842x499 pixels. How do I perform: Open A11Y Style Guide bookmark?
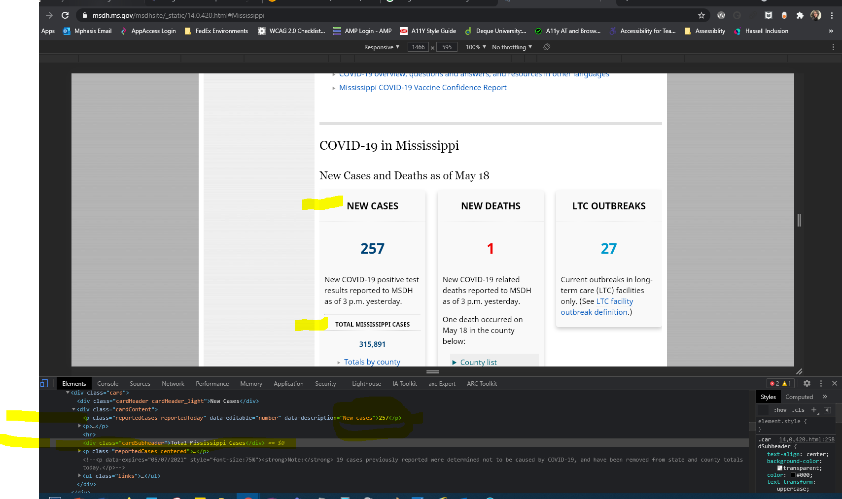tap(428, 31)
